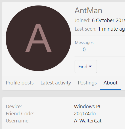Click the Username value A_WalterCat

point(88,121)
